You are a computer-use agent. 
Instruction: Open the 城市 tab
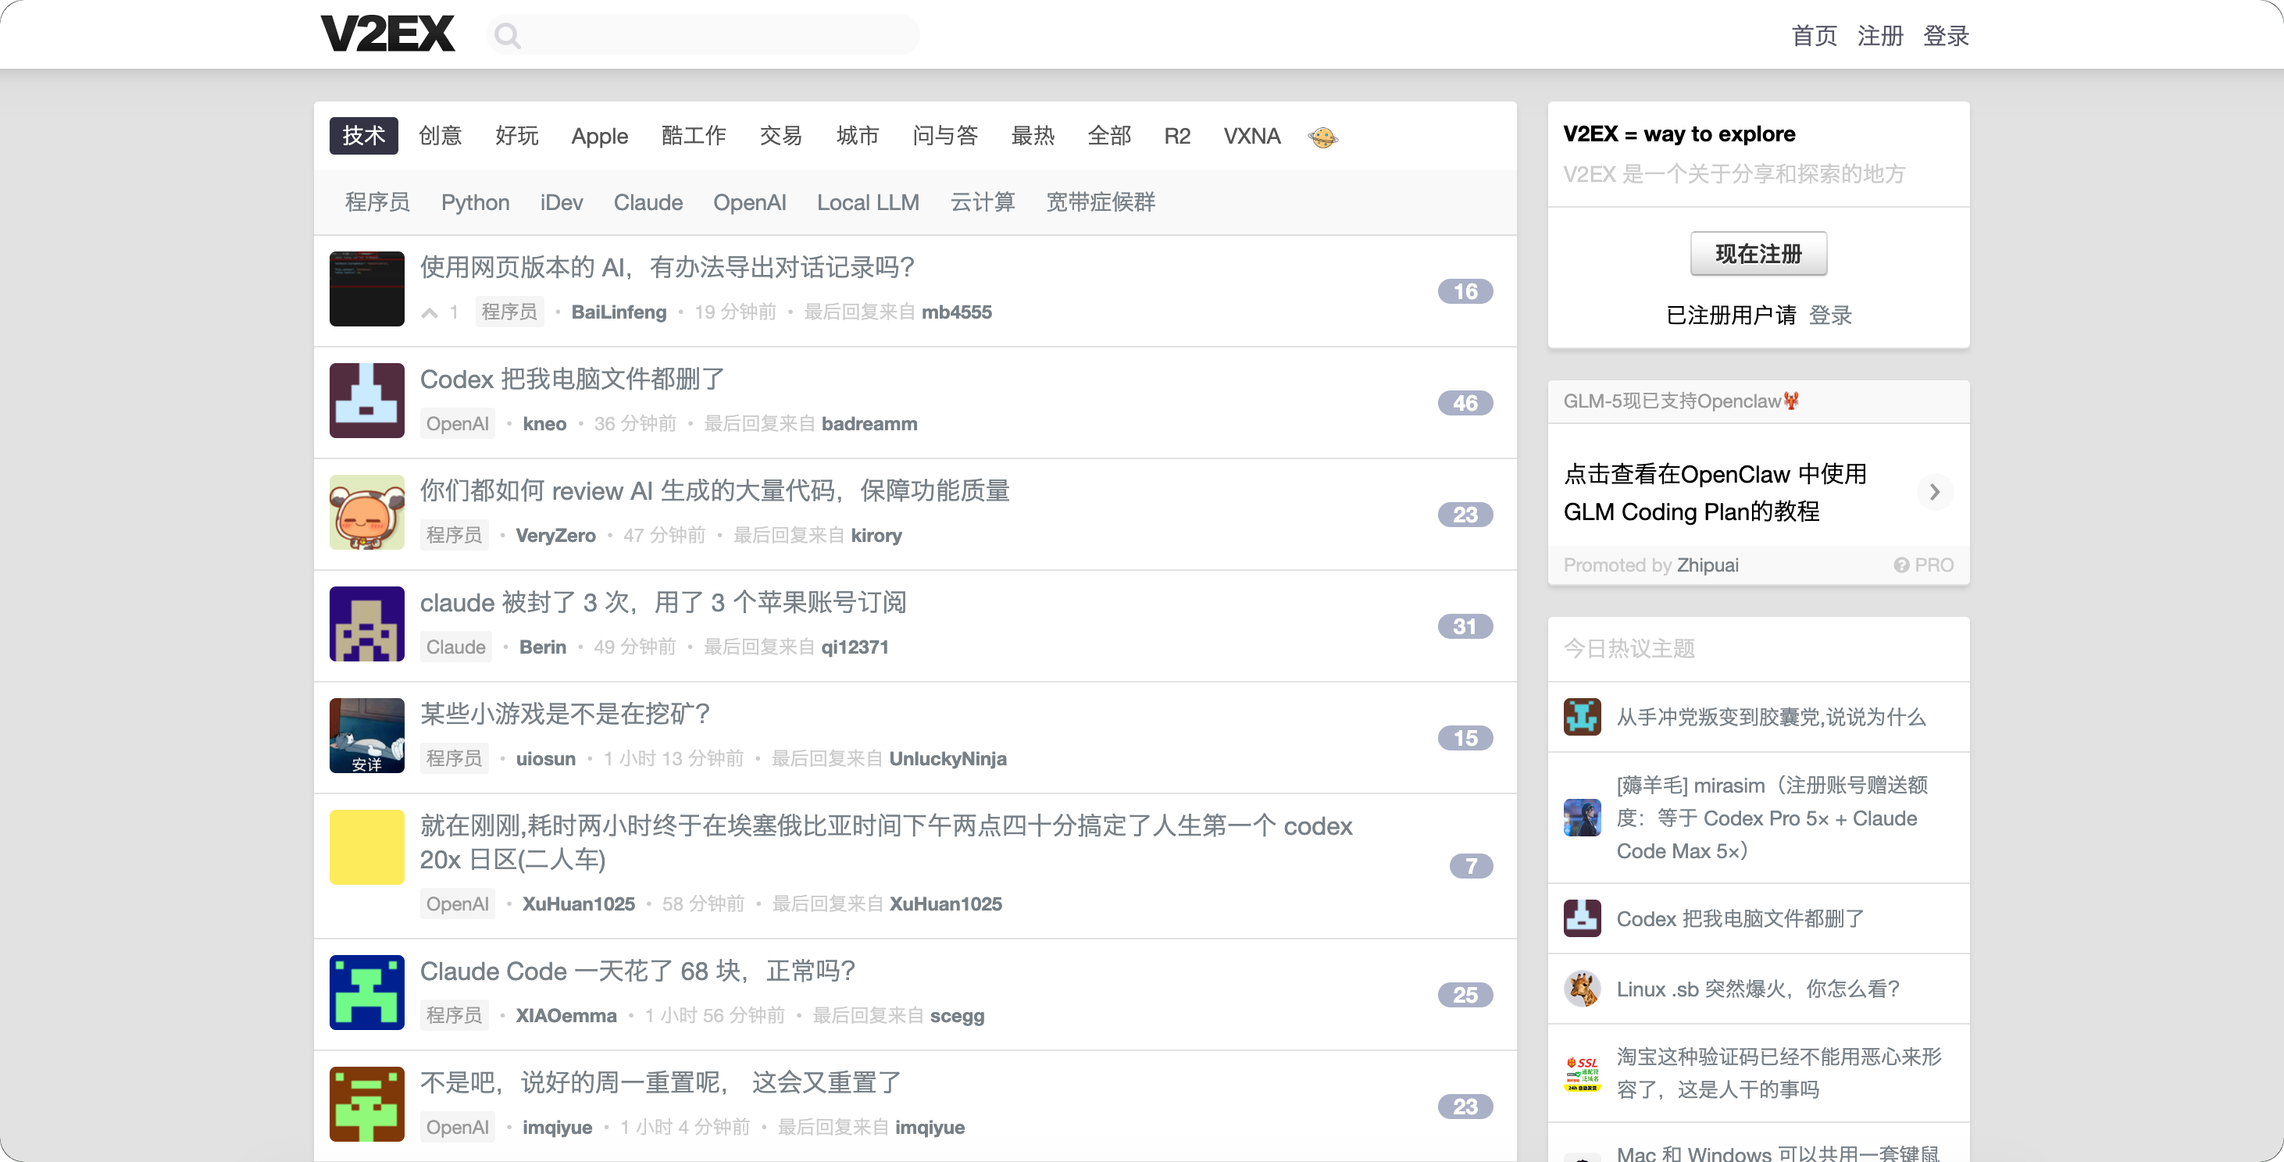click(x=858, y=136)
